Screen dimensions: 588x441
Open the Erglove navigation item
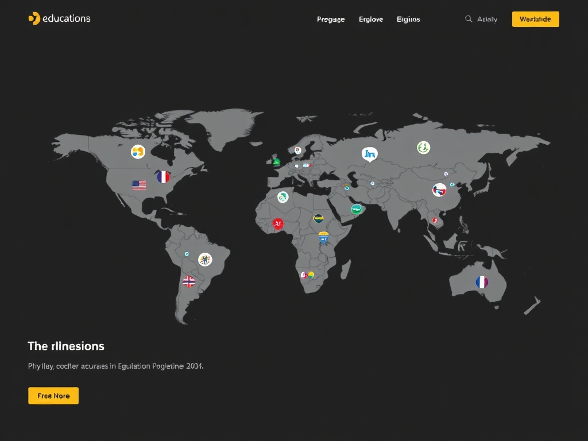pos(371,19)
